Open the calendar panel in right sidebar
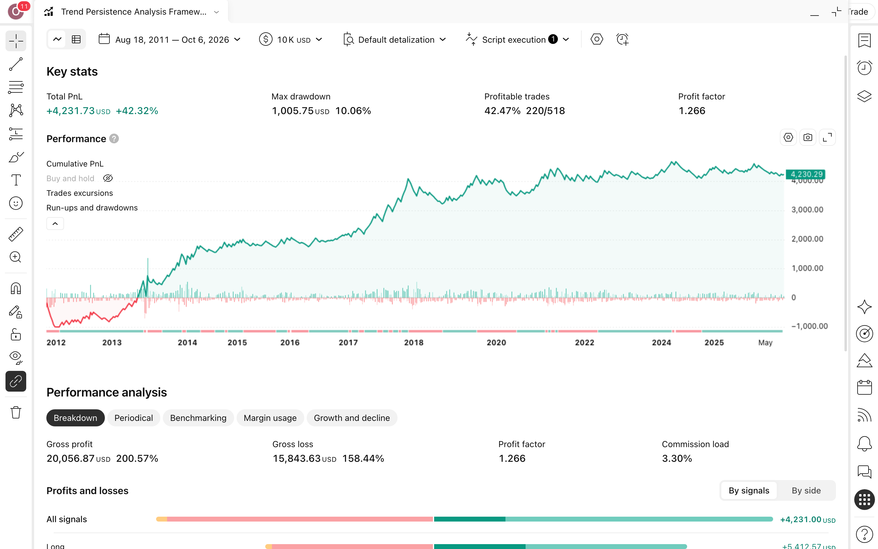878x549 pixels. (864, 387)
